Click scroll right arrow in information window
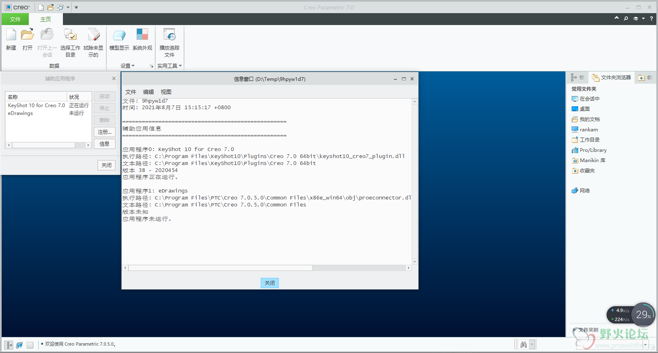Screen dimensions: 658x353 [x=408, y=268]
